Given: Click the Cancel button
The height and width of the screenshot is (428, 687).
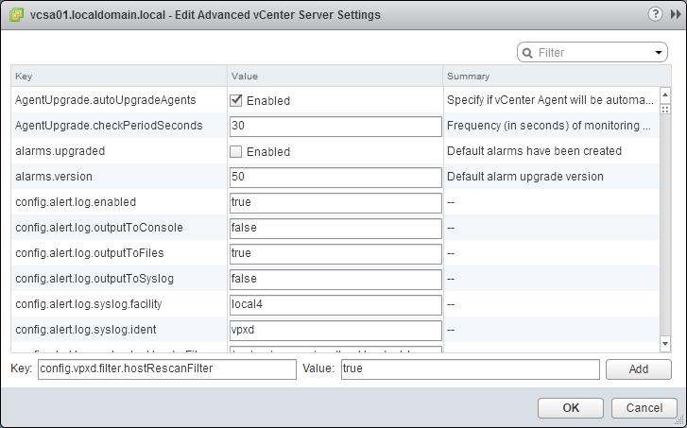Looking at the screenshot, I should tap(644, 408).
